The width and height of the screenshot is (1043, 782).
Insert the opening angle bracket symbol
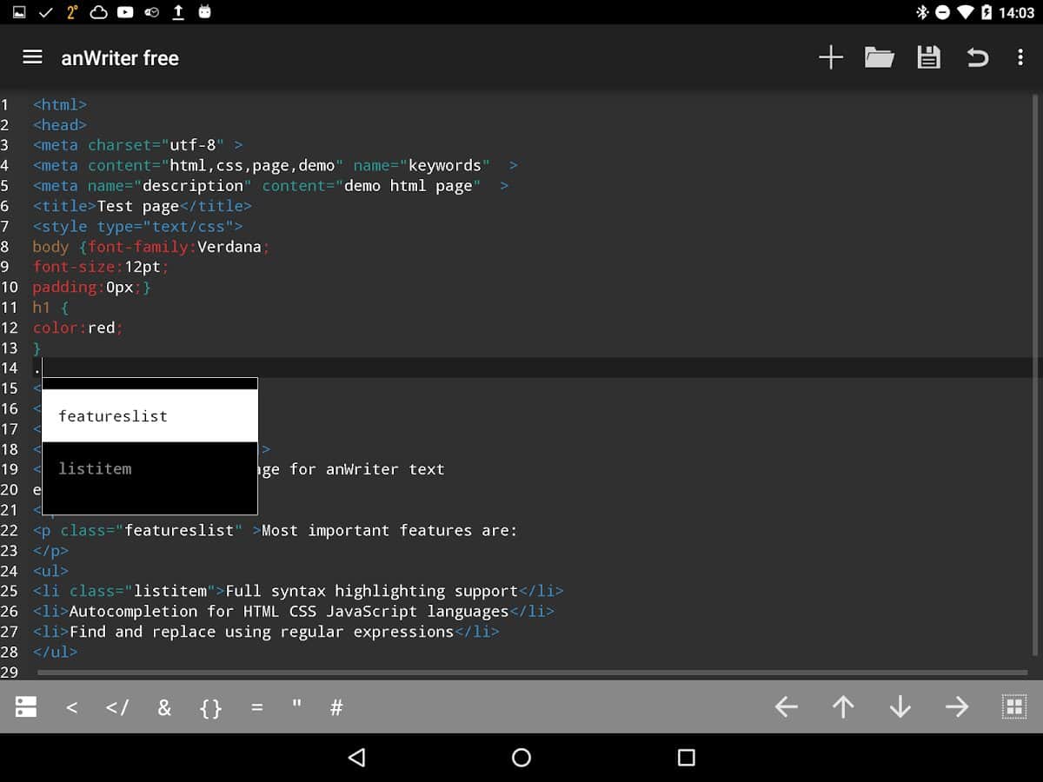[72, 708]
